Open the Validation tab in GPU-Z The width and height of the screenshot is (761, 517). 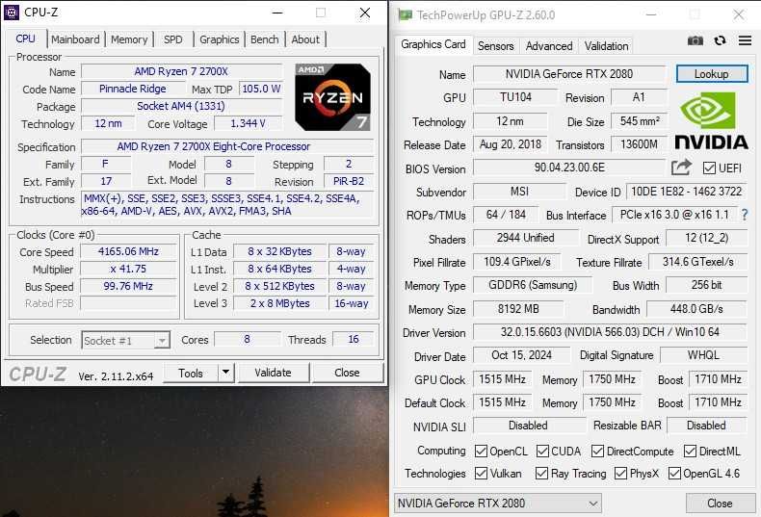click(x=606, y=46)
